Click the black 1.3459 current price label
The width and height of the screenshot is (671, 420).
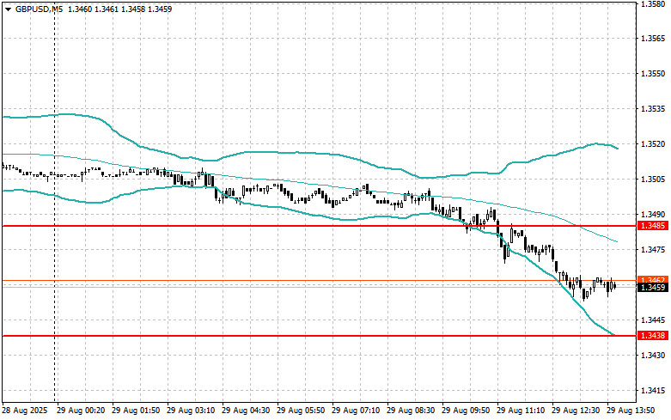[x=652, y=288]
